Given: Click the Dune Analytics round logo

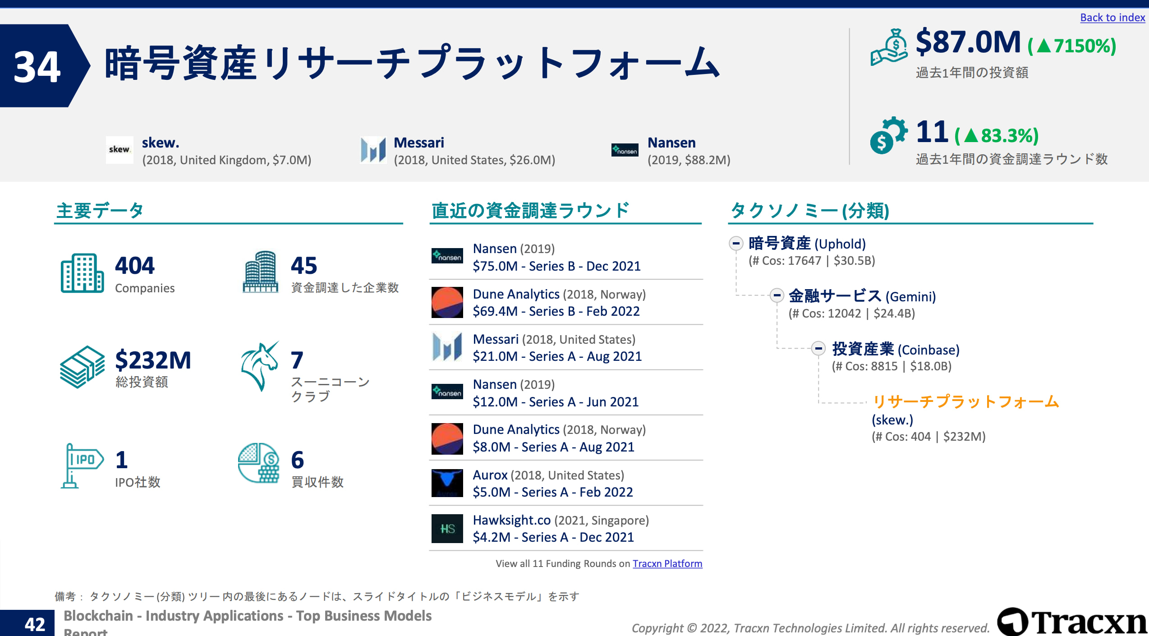Looking at the screenshot, I should [447, 302].
